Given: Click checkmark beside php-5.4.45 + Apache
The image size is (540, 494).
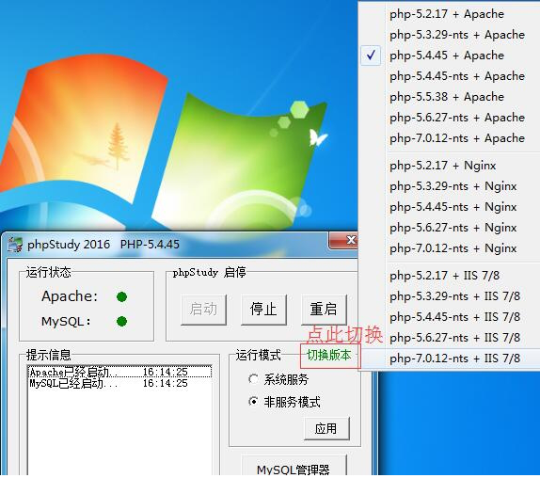Looking at the screenshot, I should coord(371,56).
